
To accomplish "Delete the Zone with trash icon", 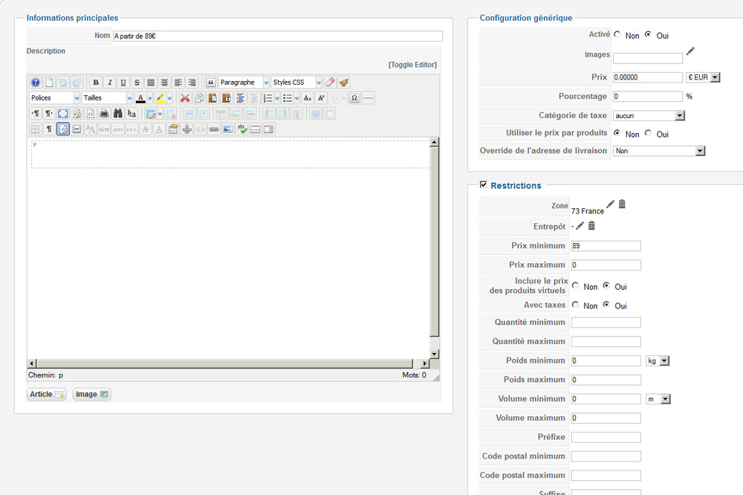I will [622, 204].
